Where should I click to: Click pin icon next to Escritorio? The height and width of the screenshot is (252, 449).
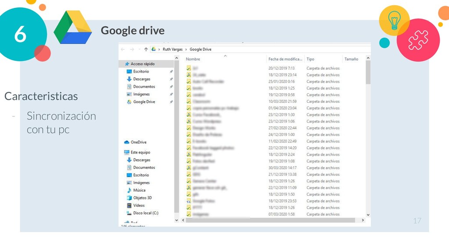171,71
